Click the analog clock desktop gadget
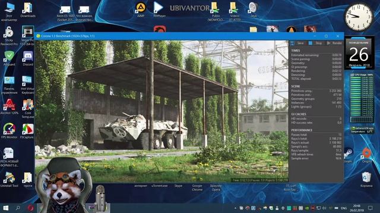Screen dimensions: 380x213 tap(359, 17)
